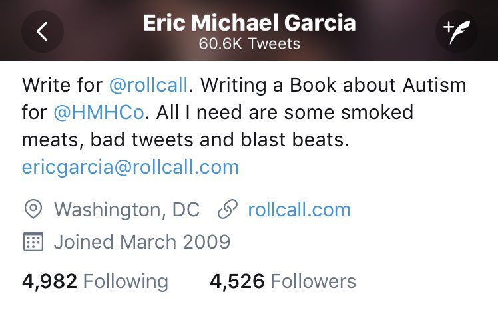Tap the Eric Michael Garcia header title
The image size is (498, 316).
(x=249, y=23)
